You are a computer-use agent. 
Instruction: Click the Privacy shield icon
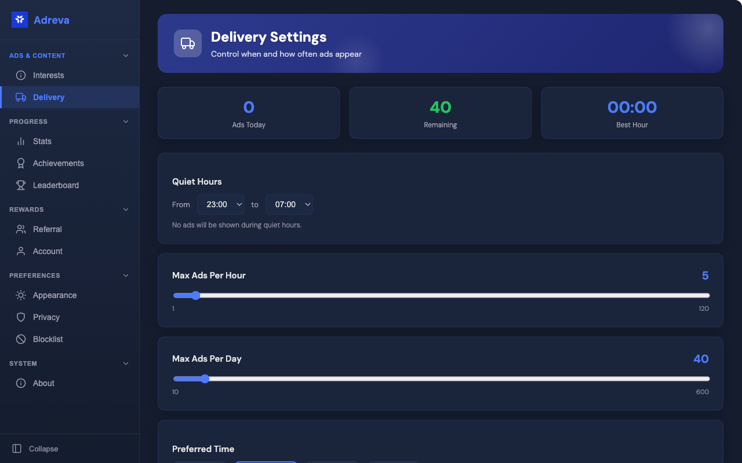click(x=21, y=317)
